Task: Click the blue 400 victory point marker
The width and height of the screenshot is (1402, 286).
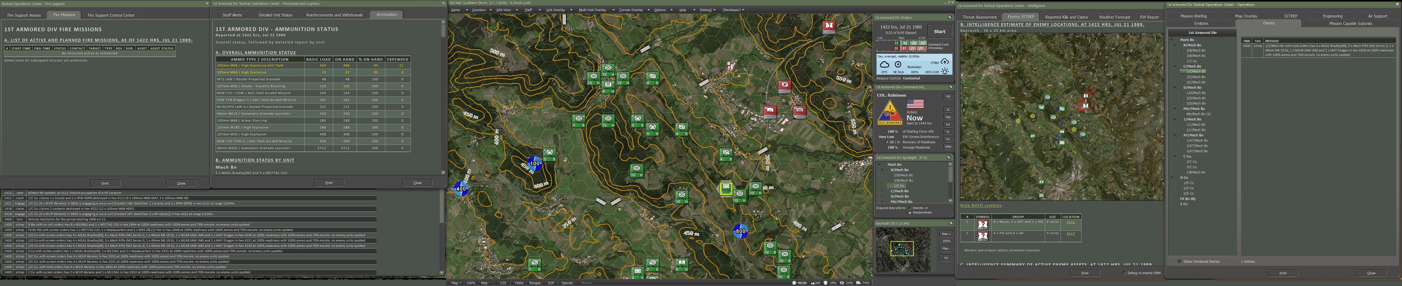Action: 461,189
